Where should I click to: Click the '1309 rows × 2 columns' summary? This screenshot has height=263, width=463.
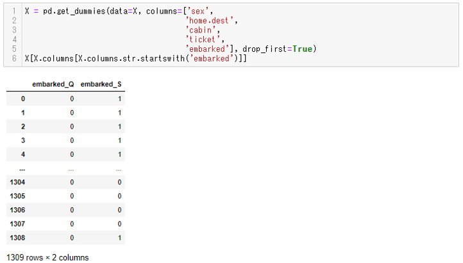pos(47,257)
